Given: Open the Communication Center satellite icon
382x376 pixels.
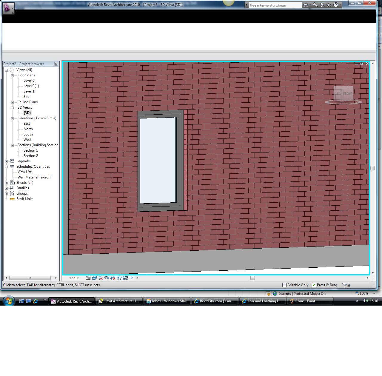Looking at the screenshot, I should 322,5.
